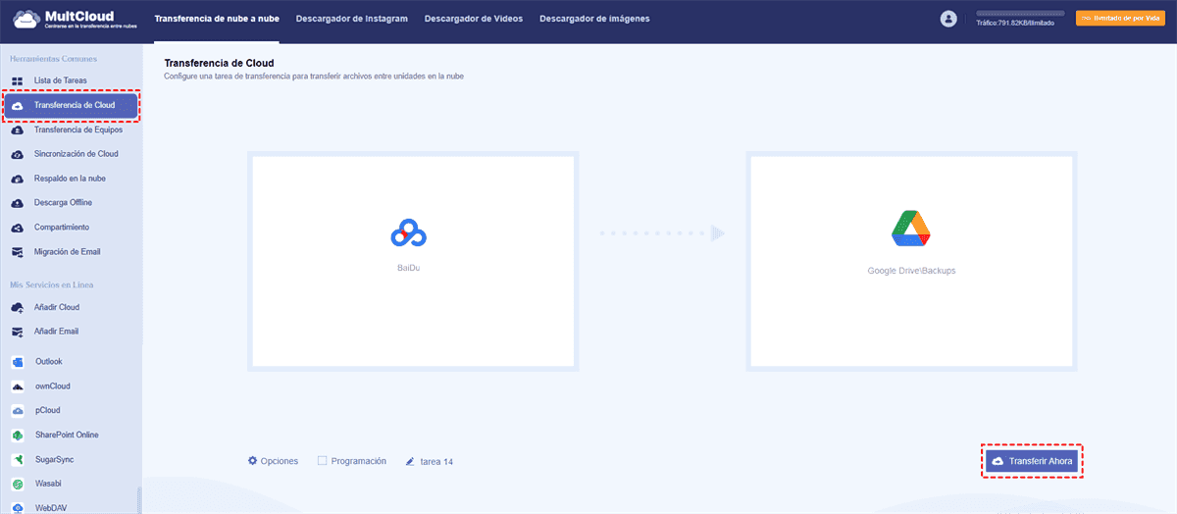Click the Outlook service icon
Viewport: 1177px width, 514px height.
pos(18,362)
